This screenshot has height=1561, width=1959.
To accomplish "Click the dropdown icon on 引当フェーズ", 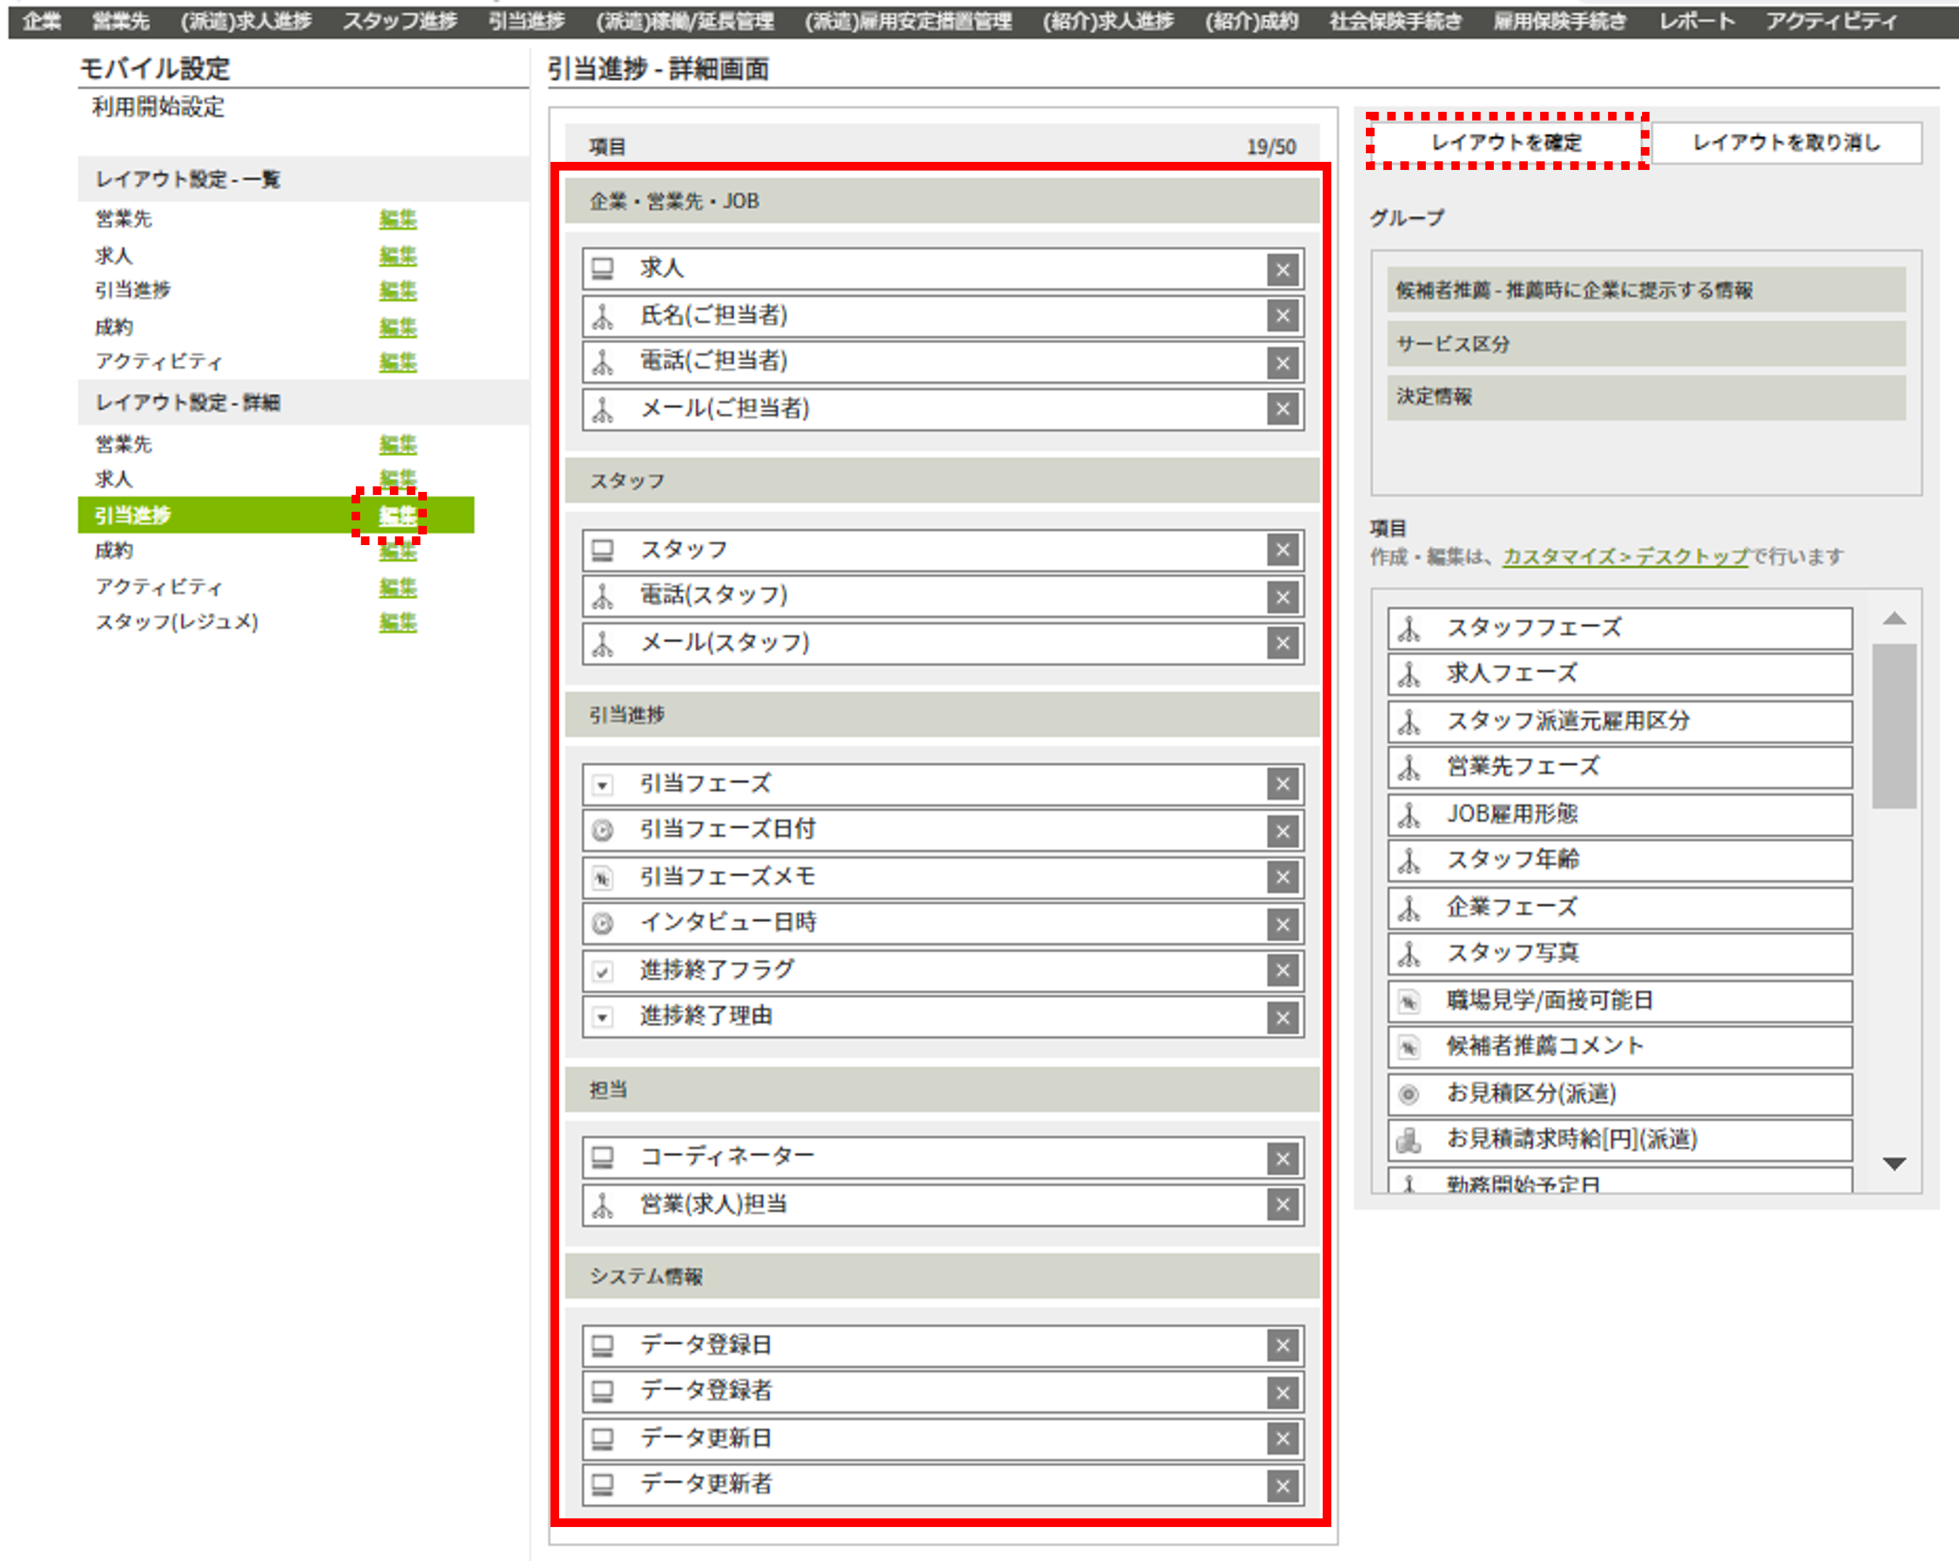I will click(602, 785).
